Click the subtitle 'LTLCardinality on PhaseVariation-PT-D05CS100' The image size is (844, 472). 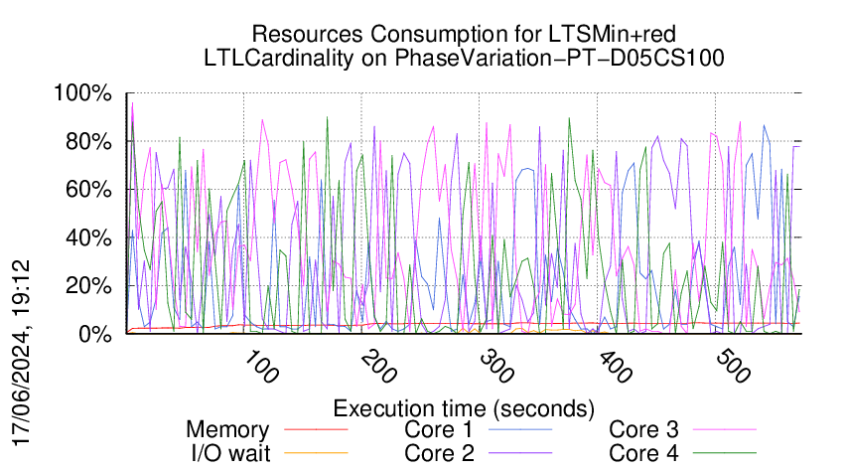tap(464, 59)
